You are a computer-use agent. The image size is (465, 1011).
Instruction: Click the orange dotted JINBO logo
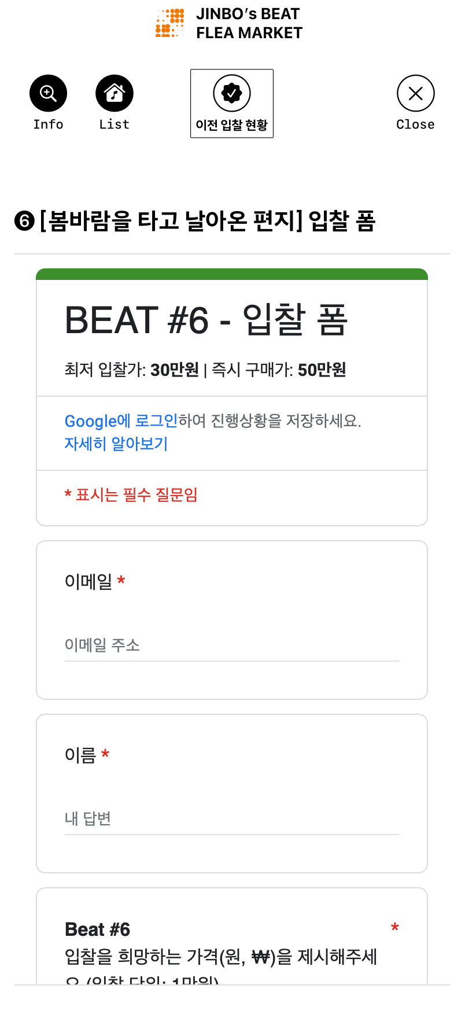click(x=170, y=23)
